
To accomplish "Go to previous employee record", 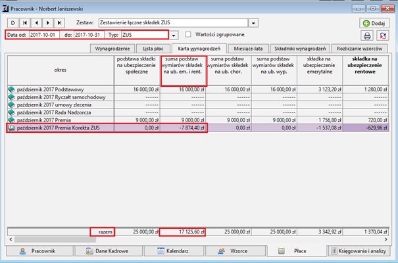I will click(x=37, y=23).
